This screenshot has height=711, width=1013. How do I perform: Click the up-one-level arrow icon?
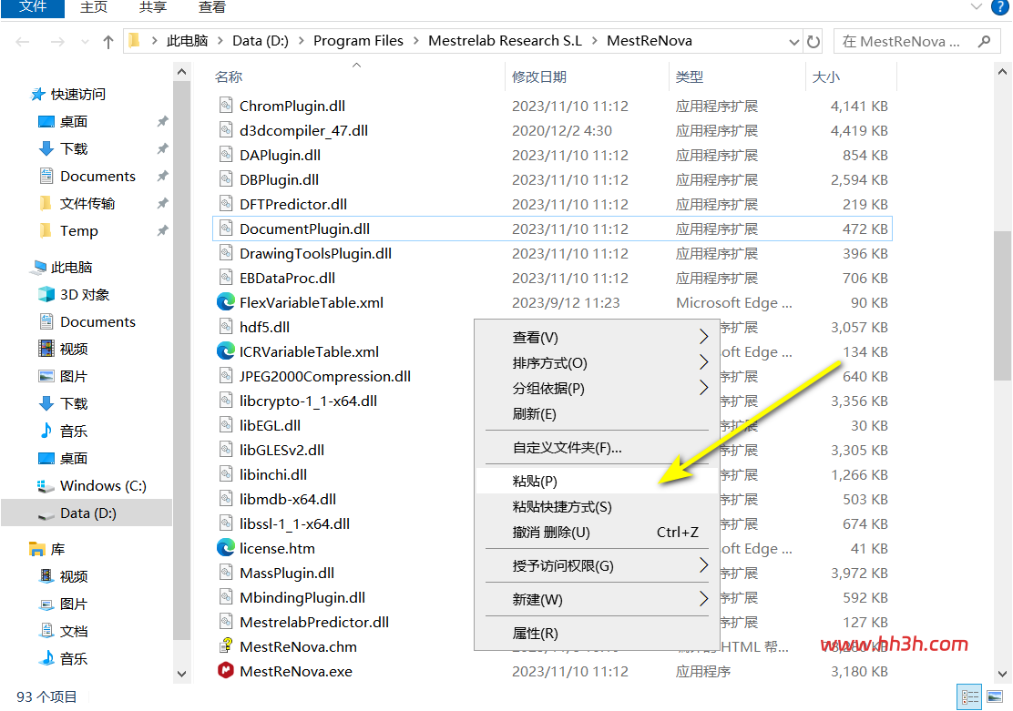107,42
